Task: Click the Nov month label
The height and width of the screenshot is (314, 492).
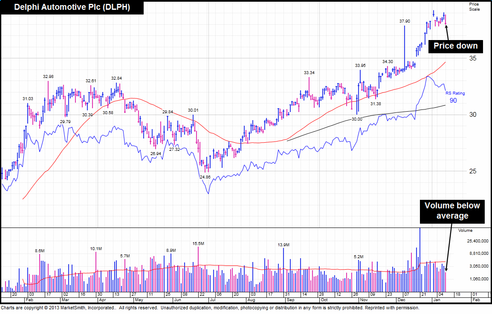Action: [364, 300]
